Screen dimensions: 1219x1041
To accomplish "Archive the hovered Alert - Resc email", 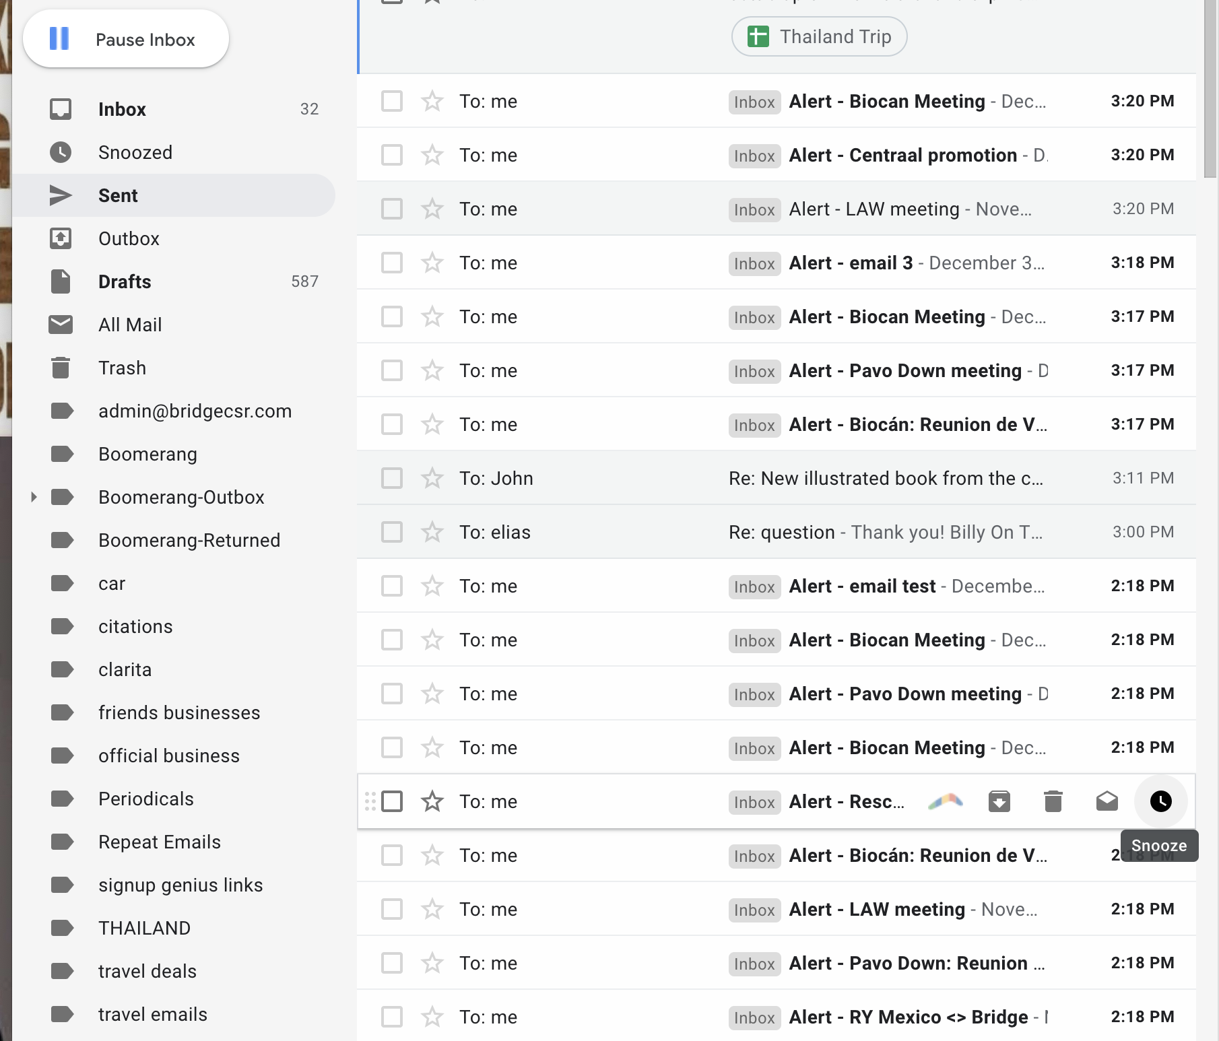I will pos(999,801).
